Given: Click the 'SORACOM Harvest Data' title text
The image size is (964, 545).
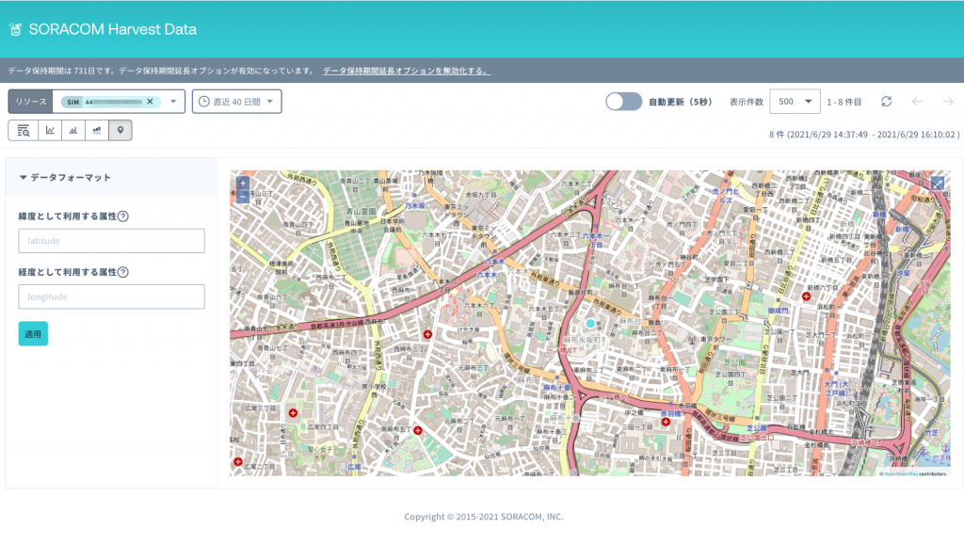Looking at the screenshot, I should 113,29.
